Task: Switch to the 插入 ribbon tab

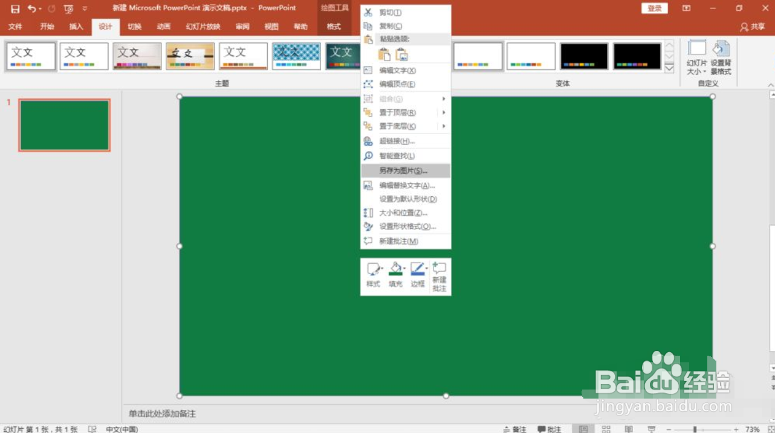Action: (76, 27)
